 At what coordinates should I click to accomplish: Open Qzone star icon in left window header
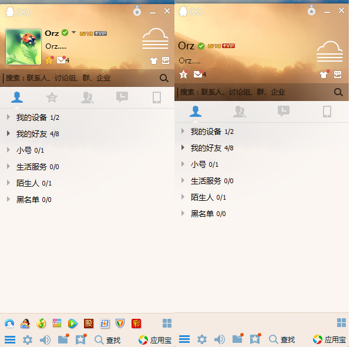coord(49,60)
